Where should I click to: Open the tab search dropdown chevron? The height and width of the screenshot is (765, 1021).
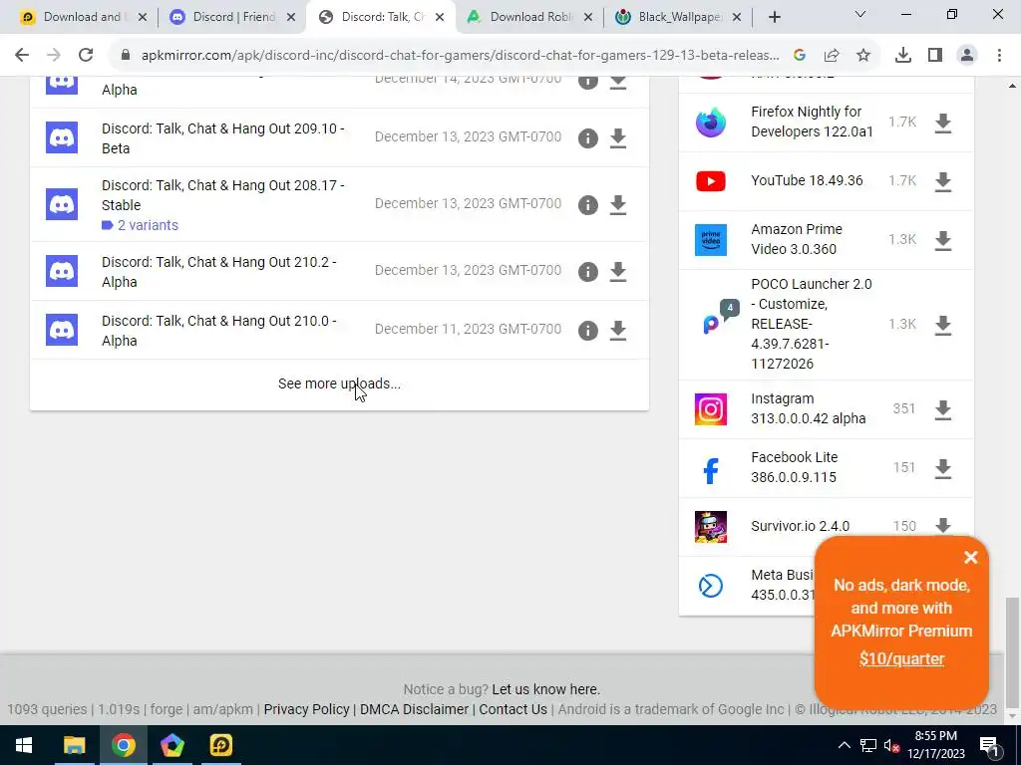[x=860, y=14]
